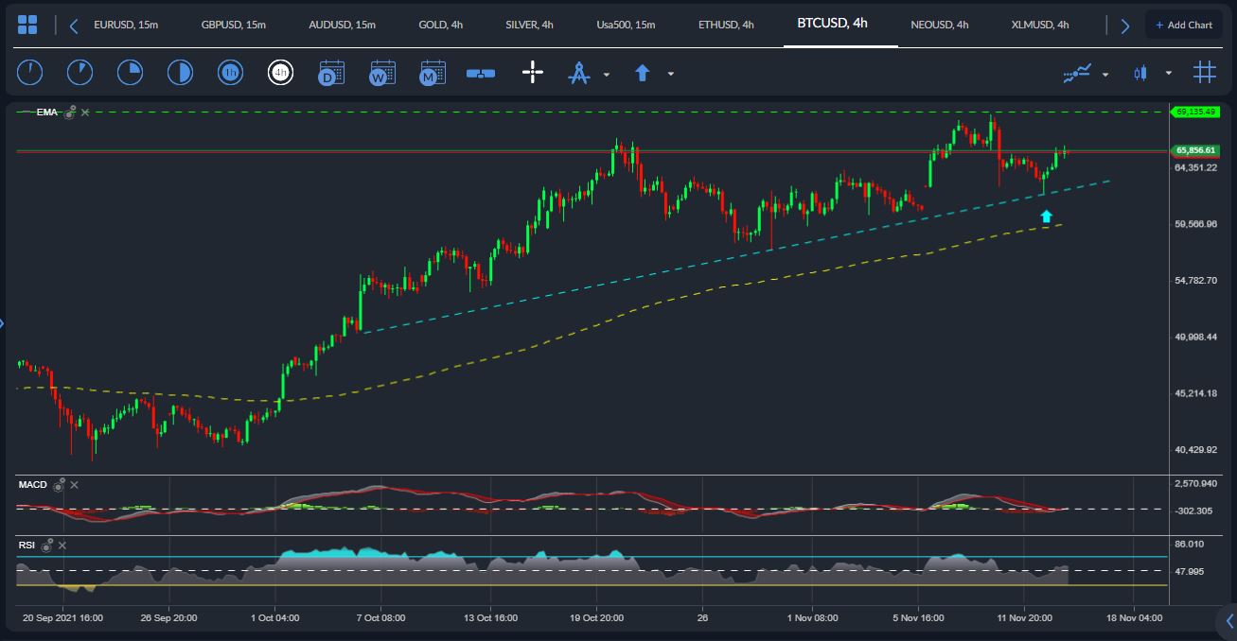The height and width of the screenshot is (641, 1237).
Task: Click the apps grid icon top-left
Action: point(27,24)
